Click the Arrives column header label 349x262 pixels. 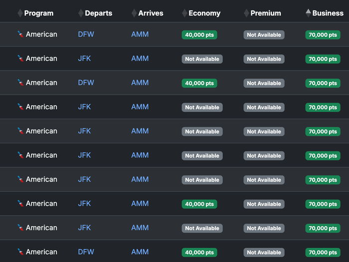pos(151,13)
